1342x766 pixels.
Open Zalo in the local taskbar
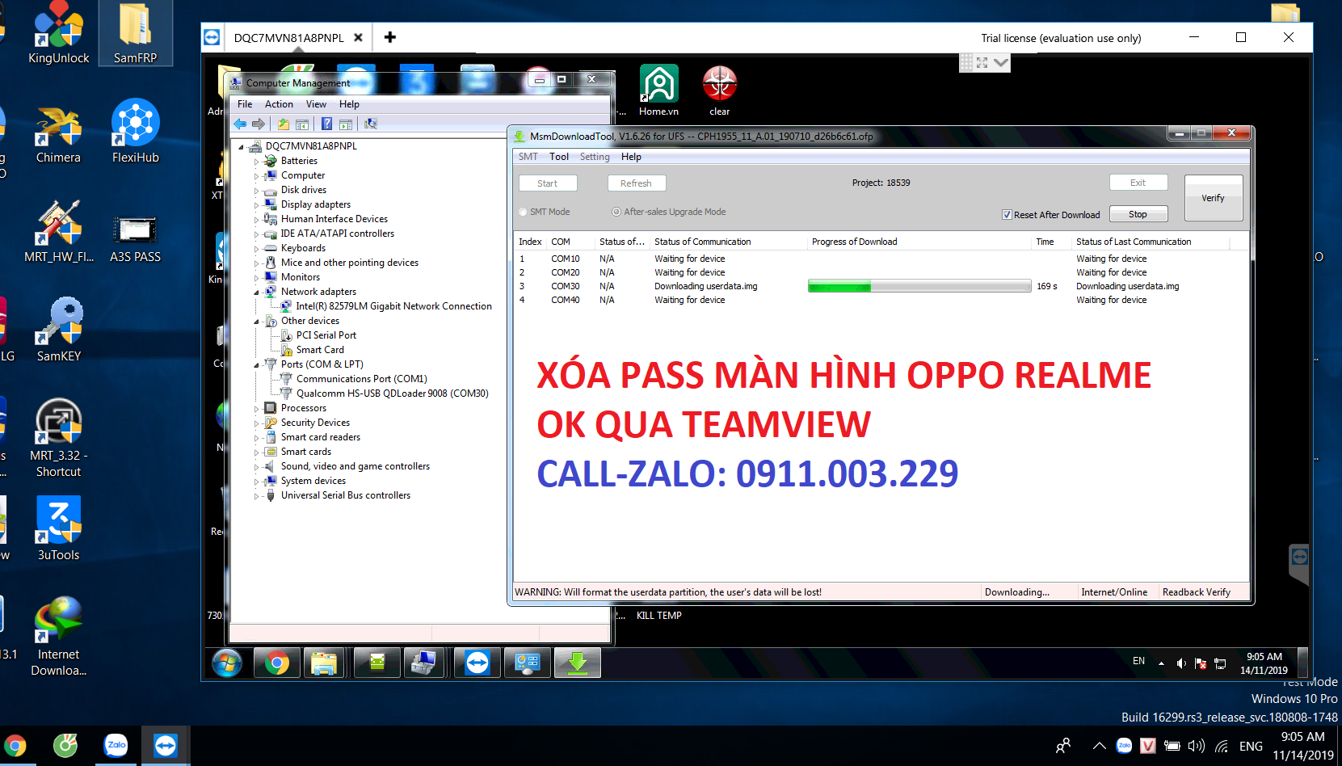(116, 745)
